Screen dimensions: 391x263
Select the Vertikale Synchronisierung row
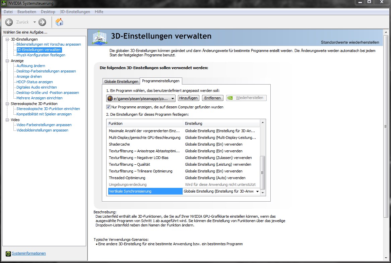point(183,191)
